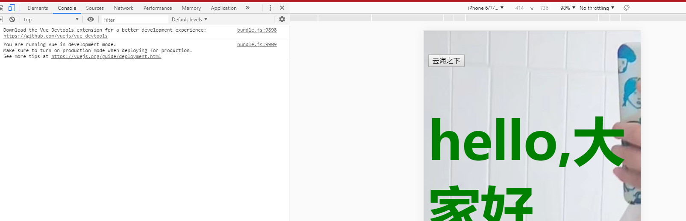Toggle the live expression eye icon
Screen dimensions: 686x221
(91, 19)
